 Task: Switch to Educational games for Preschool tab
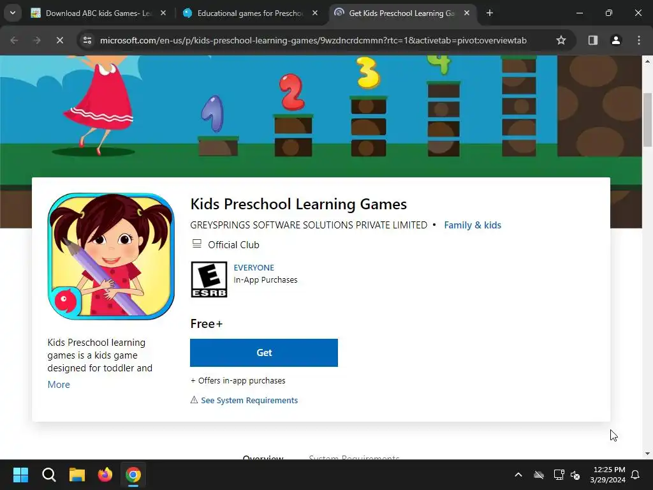click(250, 13)
